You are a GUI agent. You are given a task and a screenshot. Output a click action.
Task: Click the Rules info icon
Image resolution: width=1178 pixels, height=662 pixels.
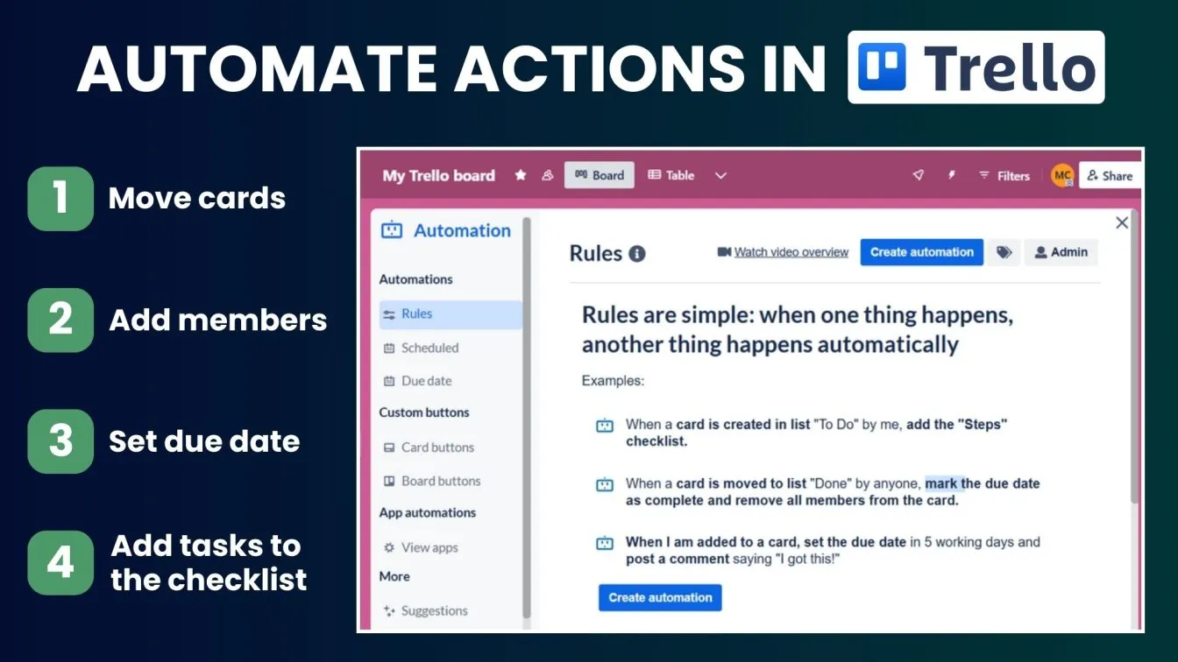637,254
